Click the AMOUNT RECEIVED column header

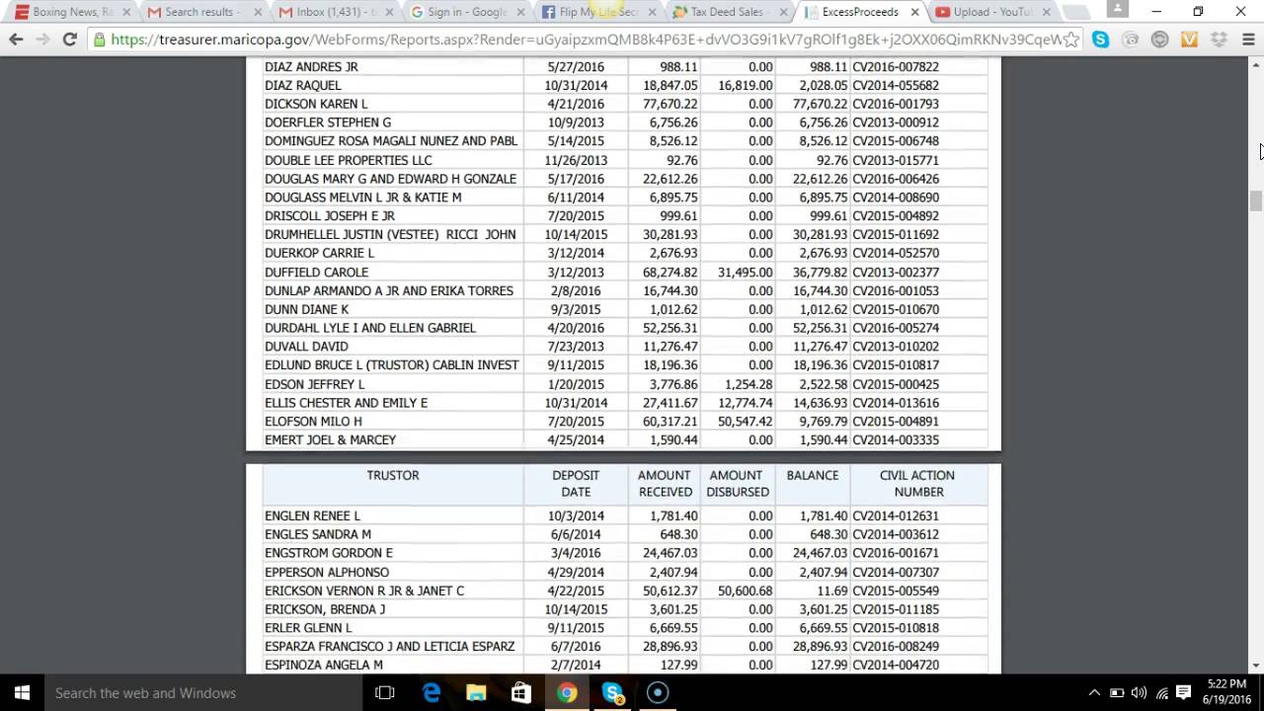(665, 483)
